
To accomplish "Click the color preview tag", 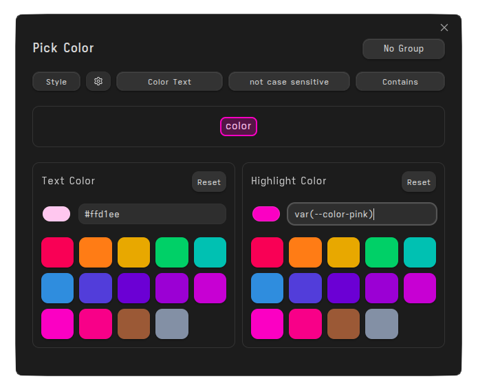I will coord(239,126).
